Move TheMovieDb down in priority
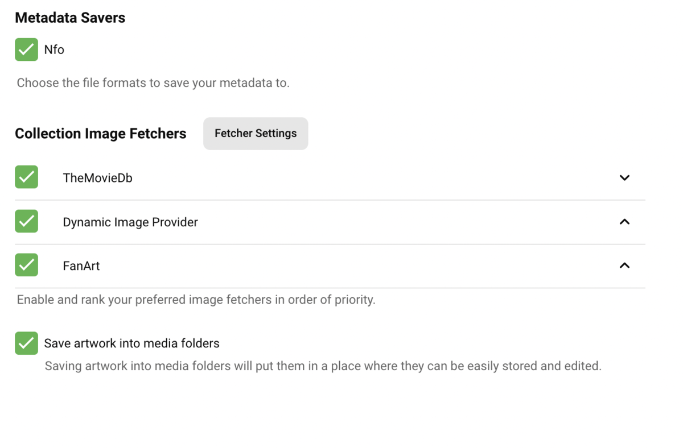This screenshot has height=448, width=683. click(624, 178)
